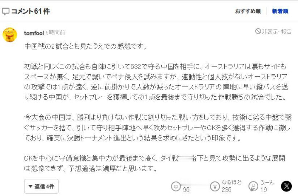Click the smiley face reaction icon
The height and width of the screenshot is (196, 298).
(176, 186)
